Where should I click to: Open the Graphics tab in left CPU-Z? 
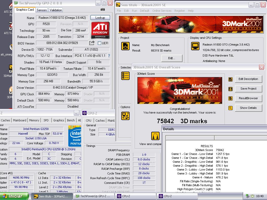click(x=58, y=120)
